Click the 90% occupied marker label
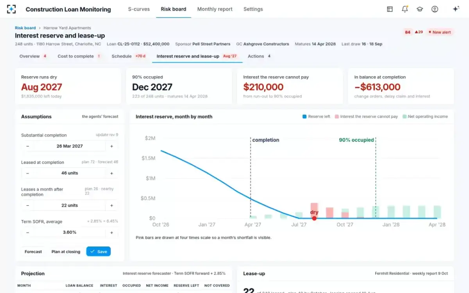 click(356, 140)
